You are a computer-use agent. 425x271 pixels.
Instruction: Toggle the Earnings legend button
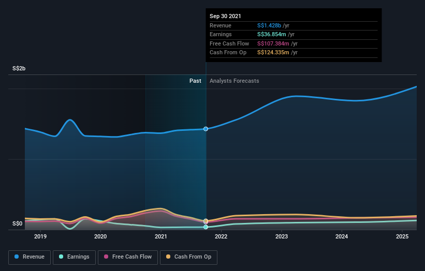74,257
